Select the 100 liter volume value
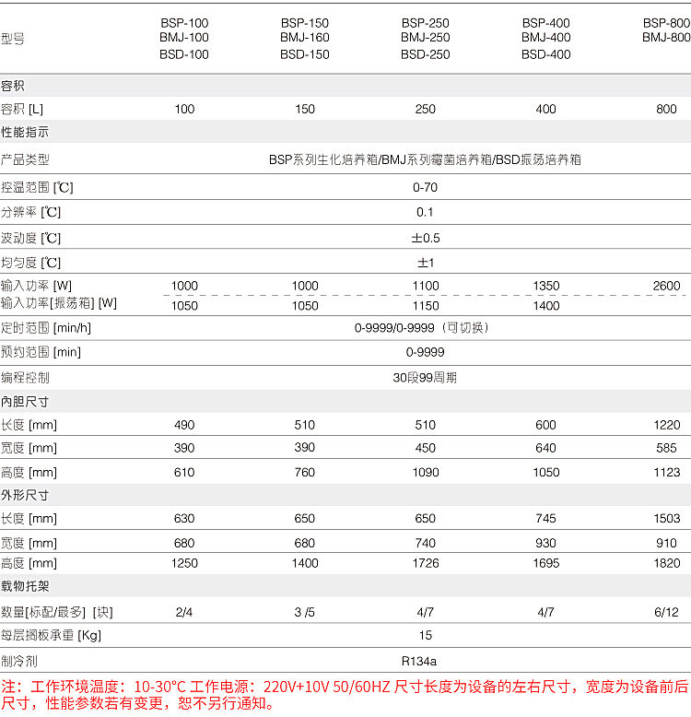 [184, 109]
